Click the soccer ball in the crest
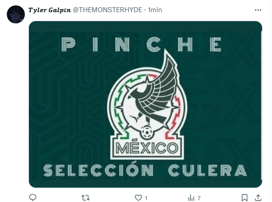 pyautogui.click(x=147, y=132)
